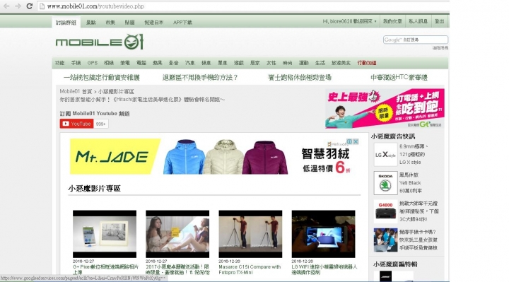Select the APP下載 tab

point(183,23)
